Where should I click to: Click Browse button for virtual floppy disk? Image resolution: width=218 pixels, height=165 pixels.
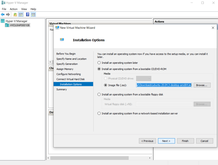click(x=202, y=104)
